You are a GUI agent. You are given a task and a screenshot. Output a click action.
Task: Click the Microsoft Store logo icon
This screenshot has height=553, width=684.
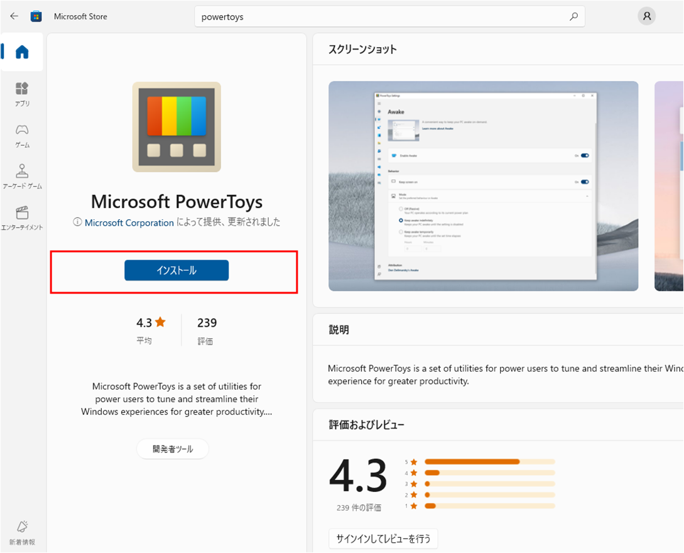coord(36,16)
